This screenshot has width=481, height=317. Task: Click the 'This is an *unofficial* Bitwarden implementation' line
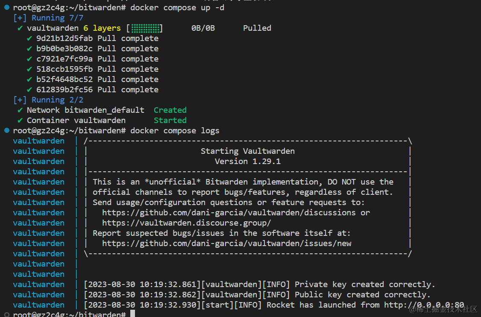243,182
